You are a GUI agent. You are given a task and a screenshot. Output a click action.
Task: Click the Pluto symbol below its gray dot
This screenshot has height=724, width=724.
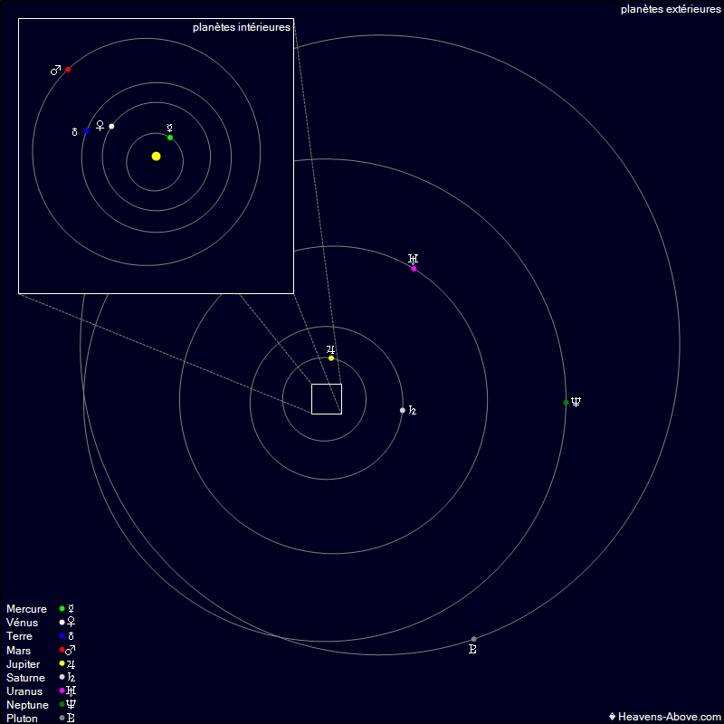click(472, 649)
